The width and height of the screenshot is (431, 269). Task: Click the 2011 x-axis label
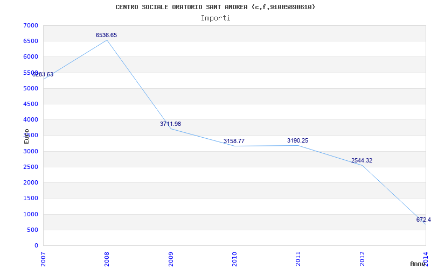(298, 259)
